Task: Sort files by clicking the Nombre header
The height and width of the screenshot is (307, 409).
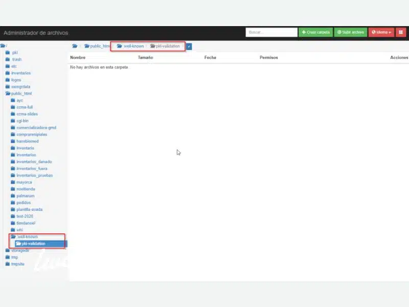Action: [77, 57]
